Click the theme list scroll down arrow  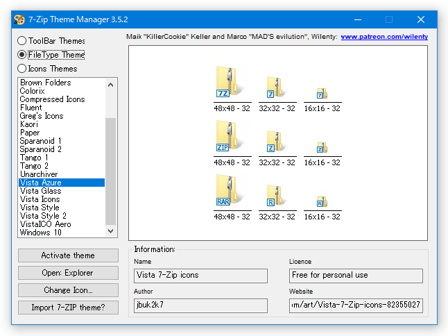point(111,230)
